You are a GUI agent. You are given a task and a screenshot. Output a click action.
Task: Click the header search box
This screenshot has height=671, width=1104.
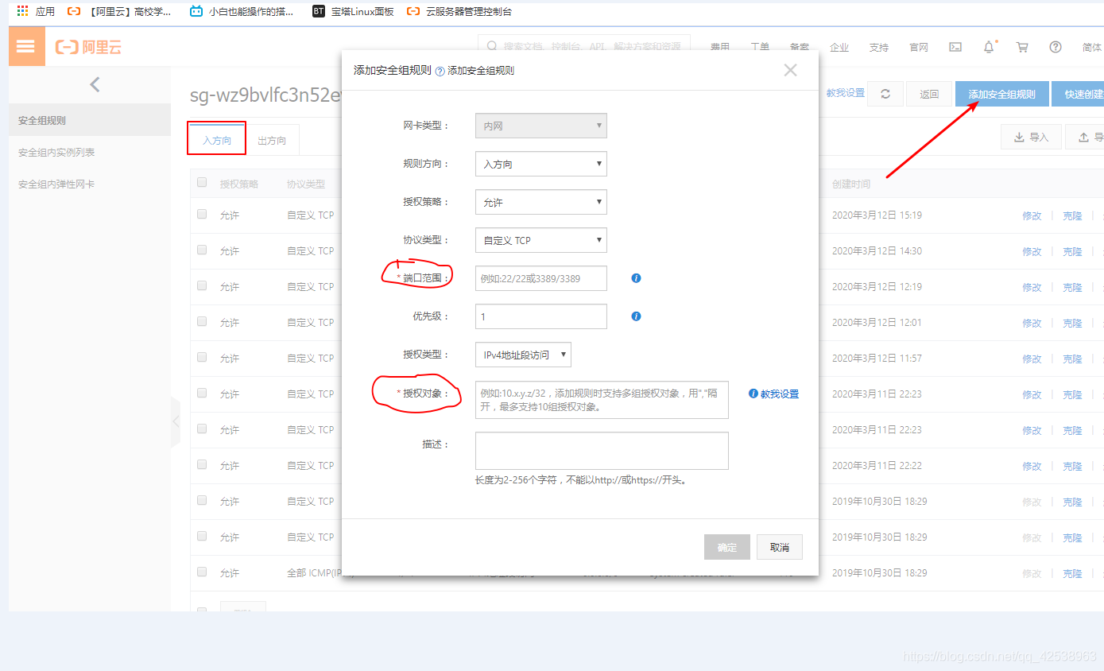(584, 47)
